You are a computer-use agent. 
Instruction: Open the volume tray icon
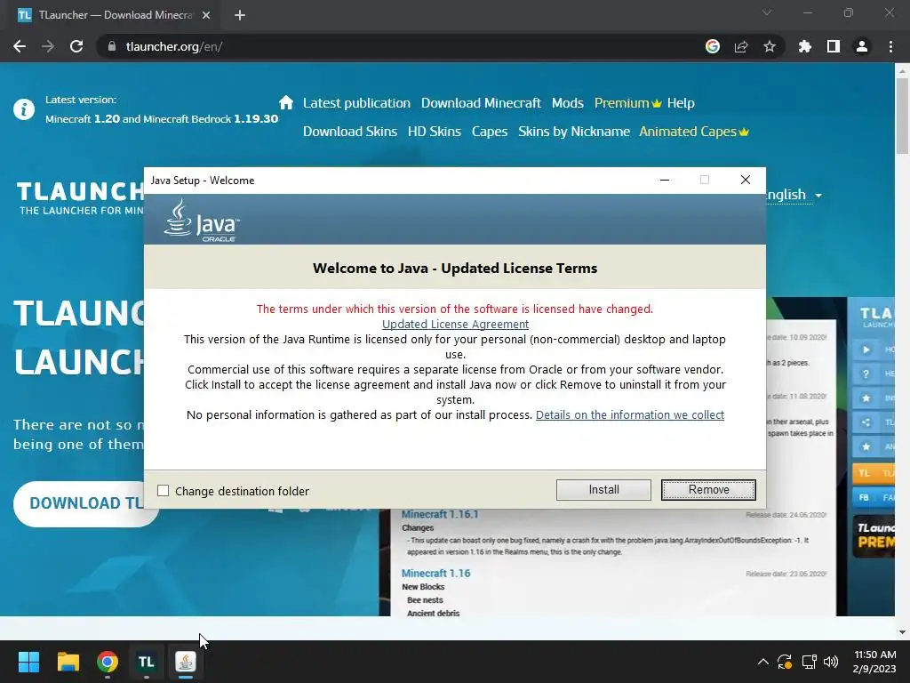[x=831, y=662]
